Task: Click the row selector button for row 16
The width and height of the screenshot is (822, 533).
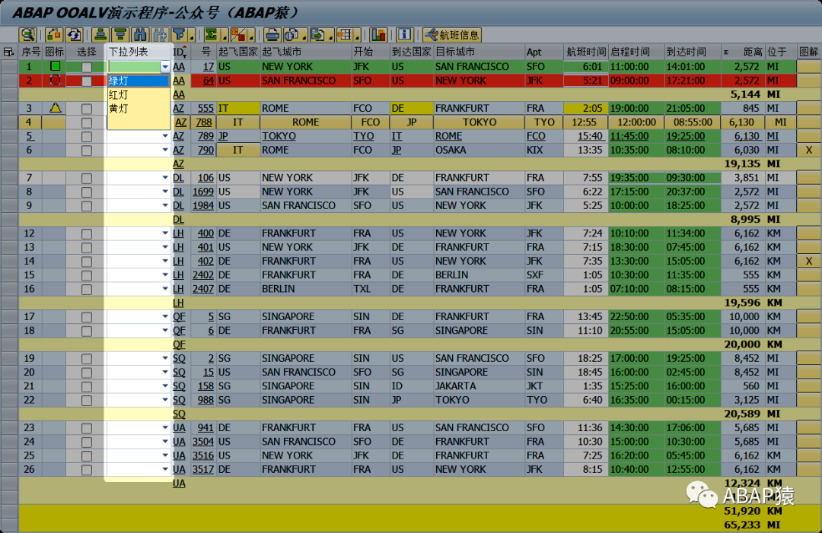Action: tap(9, 288)
